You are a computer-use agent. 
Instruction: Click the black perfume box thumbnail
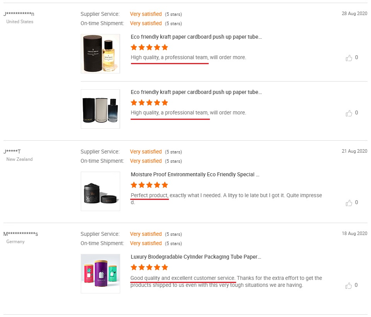coord(100,53)
